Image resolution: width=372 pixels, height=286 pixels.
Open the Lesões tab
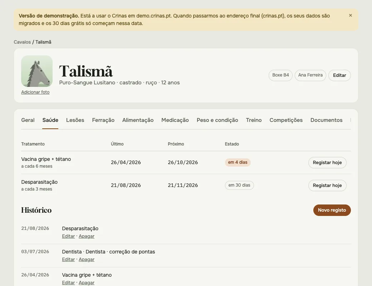pos(75,120)
